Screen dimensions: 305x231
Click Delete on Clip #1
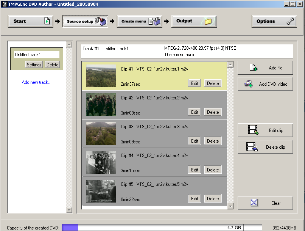pos(213,83)
